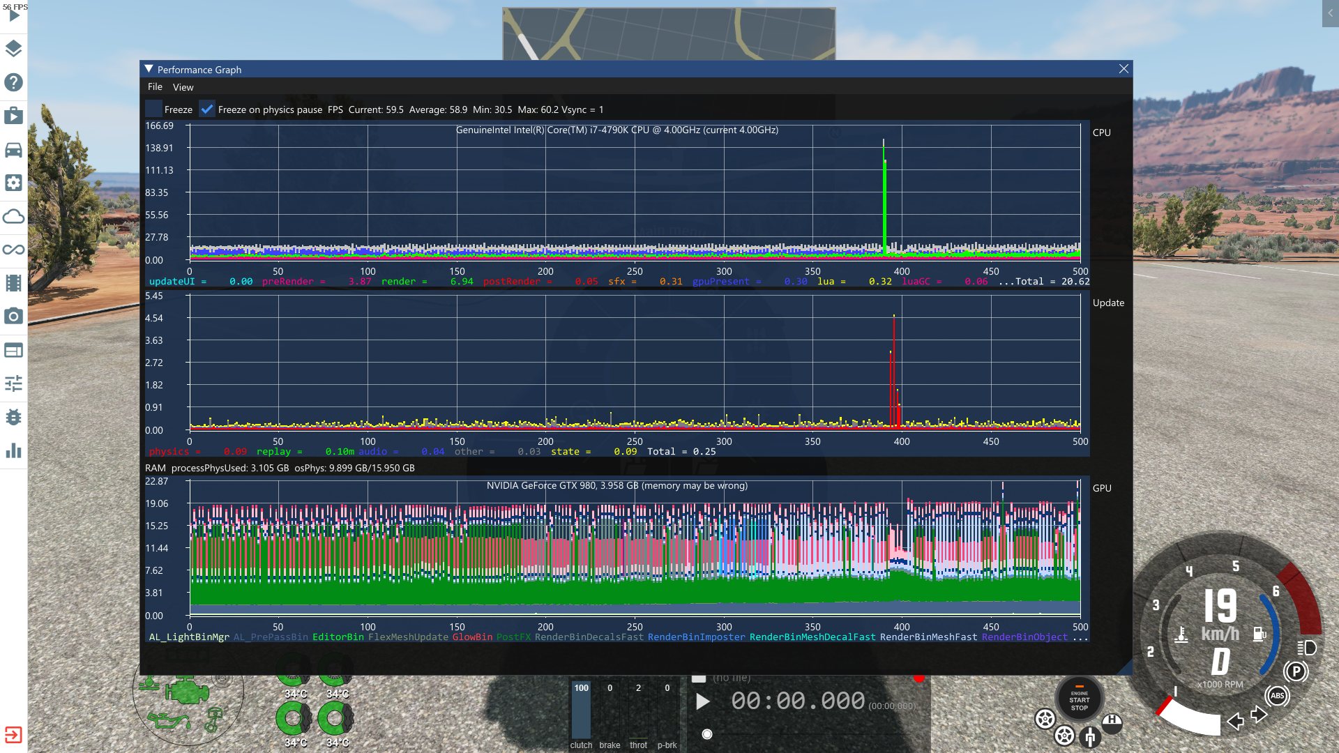Click the left turn signal arrow
The image size is (1339, 753).
coord(1236,721)
